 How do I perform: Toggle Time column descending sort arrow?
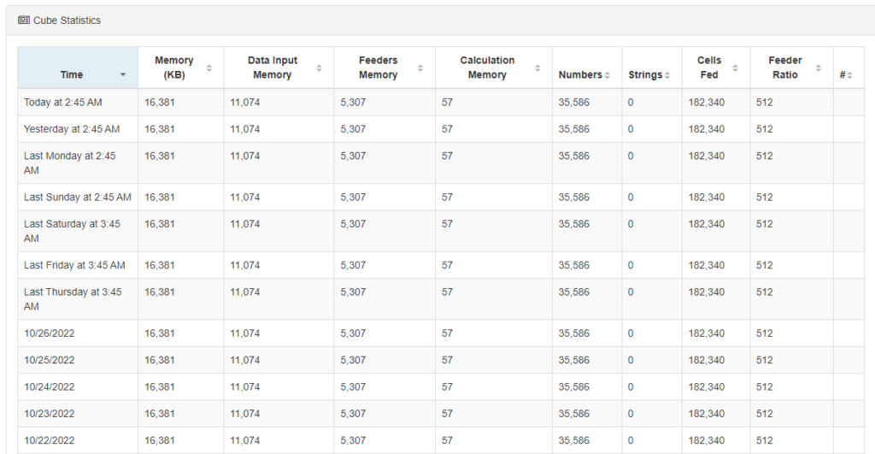click(x=123, y=75)
